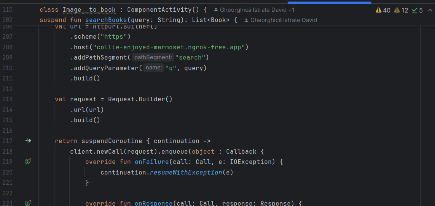Click the searchBooks function name
435x206 pixels.
coord(106,20)
